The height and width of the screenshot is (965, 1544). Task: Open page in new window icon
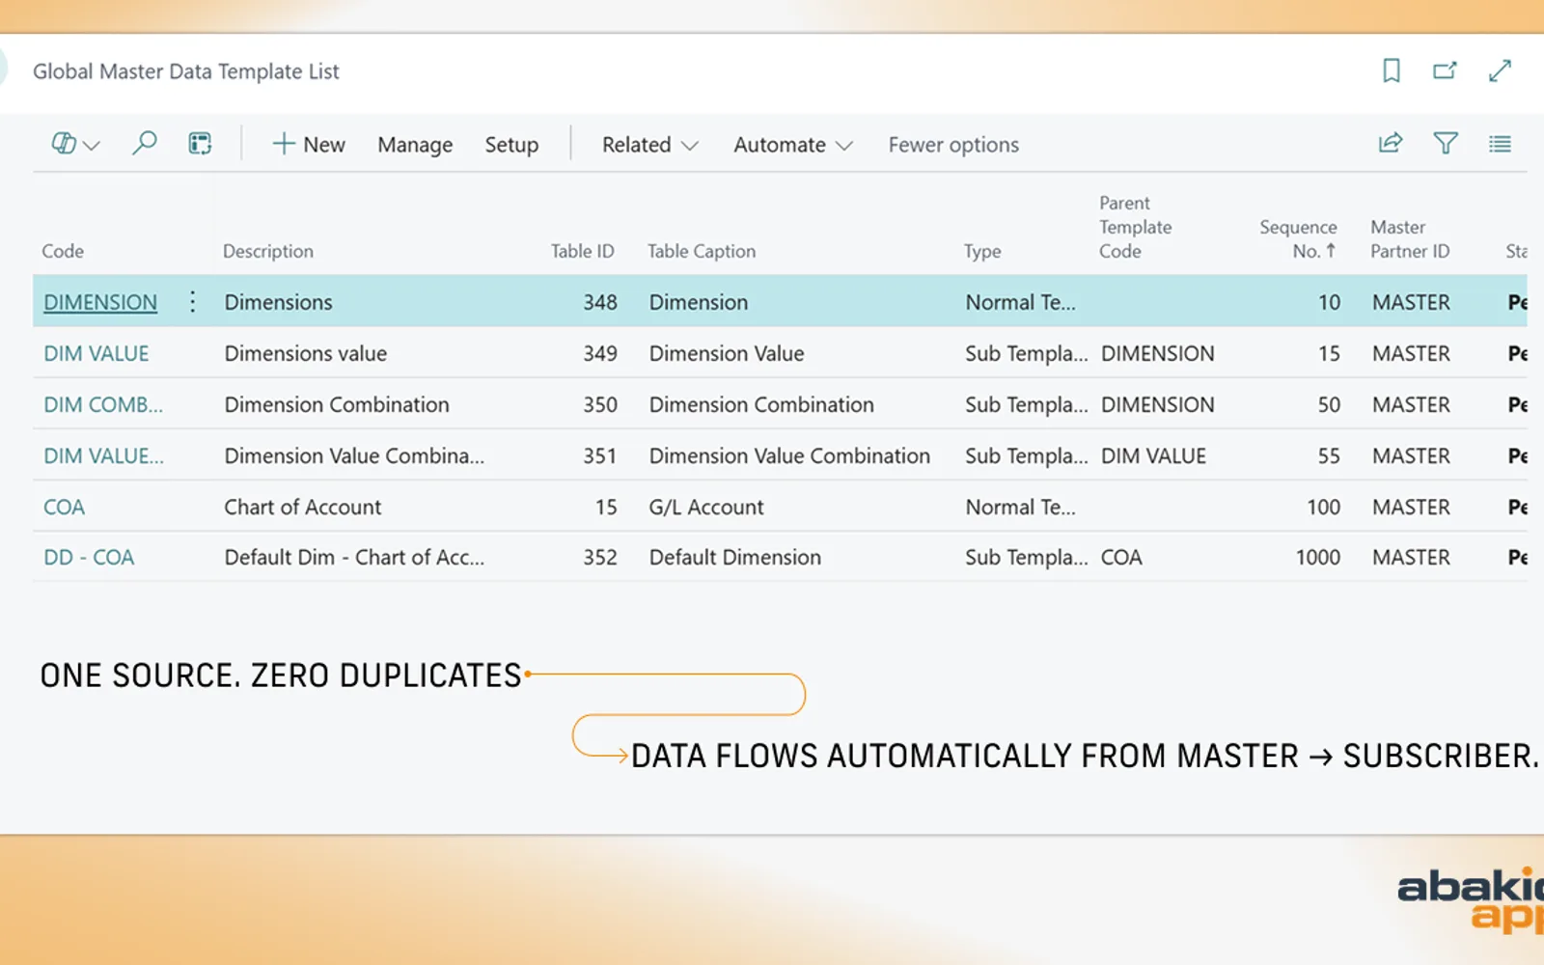(x=1445, y=70)
